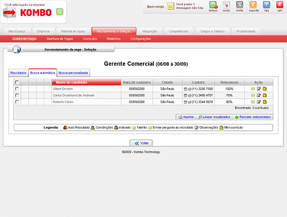Open the faq question mark icon
287x217 pixels.
tap(267, 5)
